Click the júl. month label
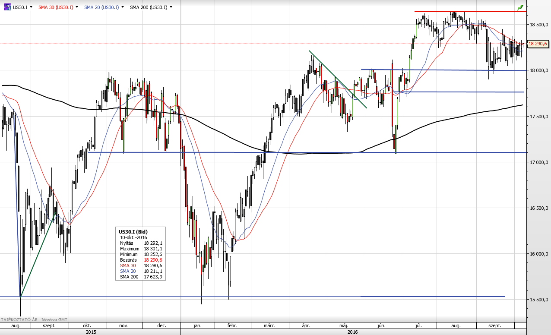Screen dimensions: 551x335 point(419,326)
